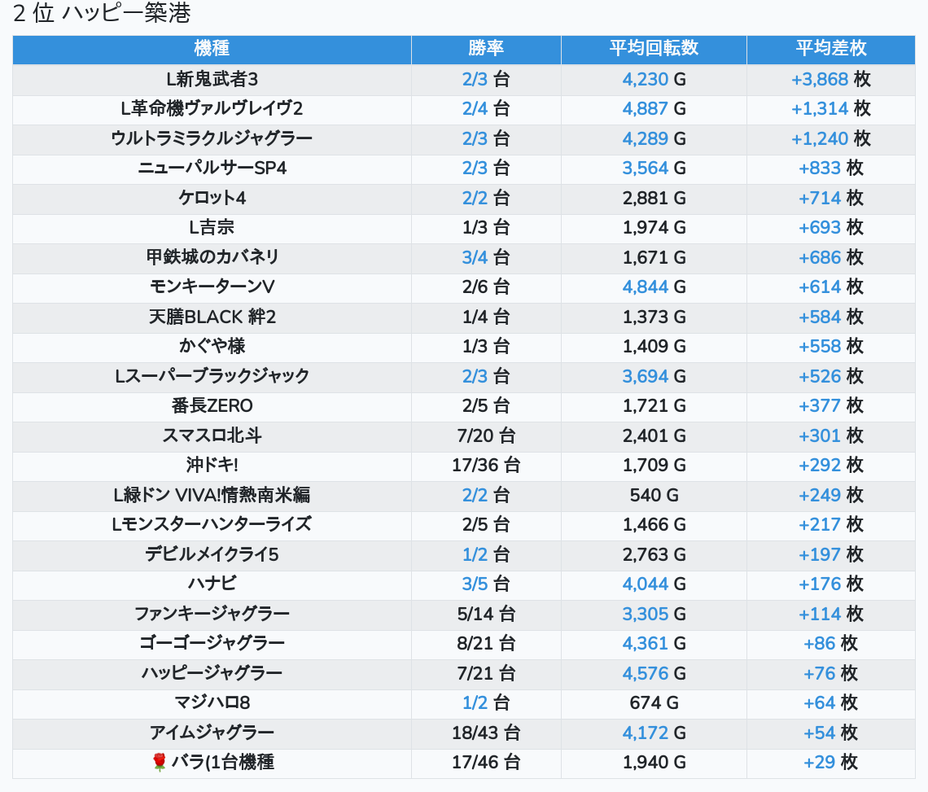This screenshot has width=928, height=792.
Task: Click the 540 G average spins cell
Action: pyautogui.click(x=654, y=496)
